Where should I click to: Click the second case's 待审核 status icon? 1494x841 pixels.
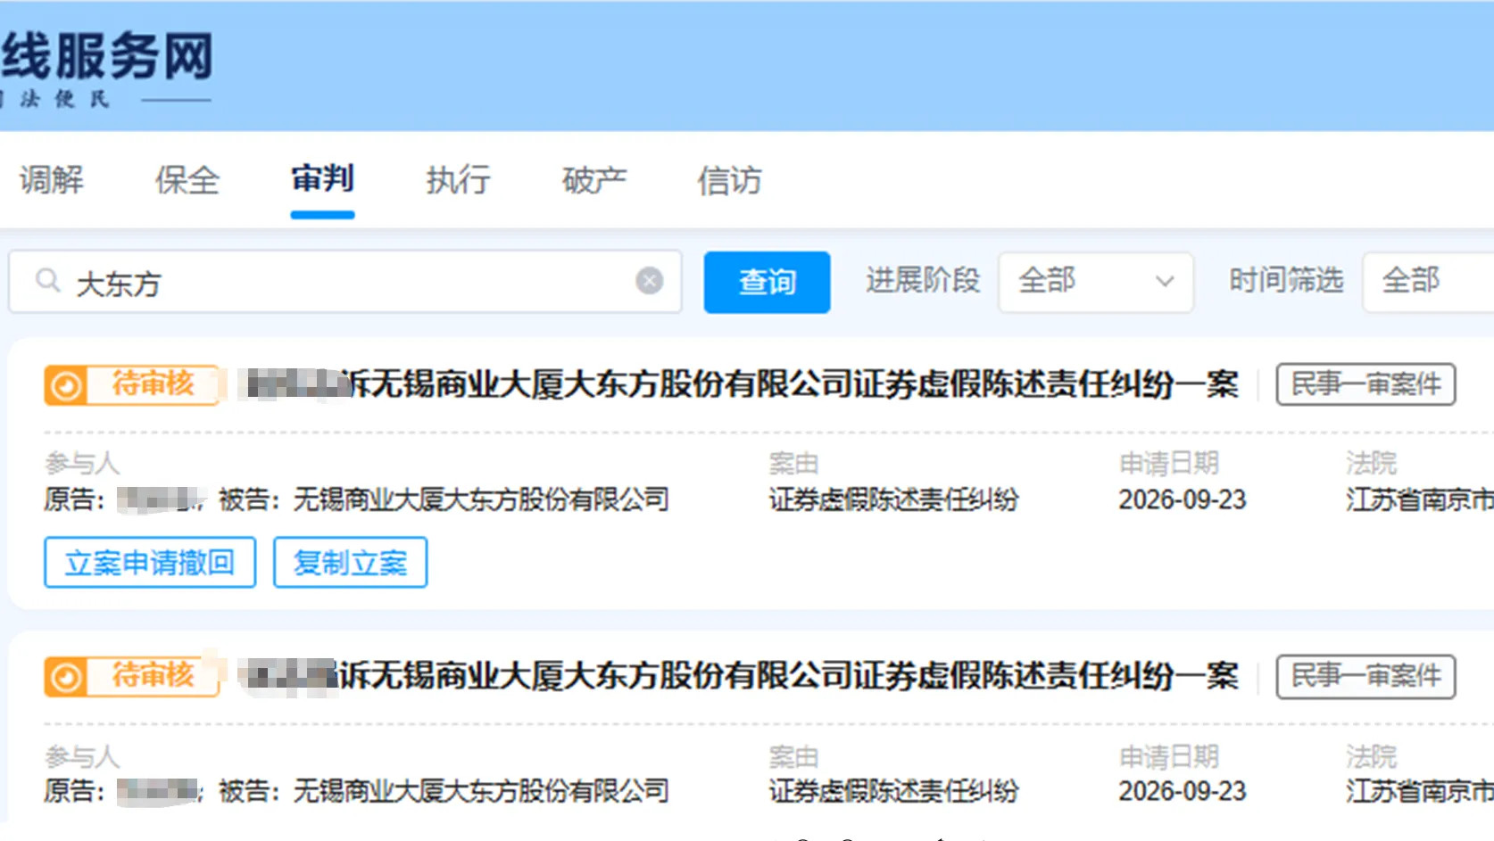66,678
